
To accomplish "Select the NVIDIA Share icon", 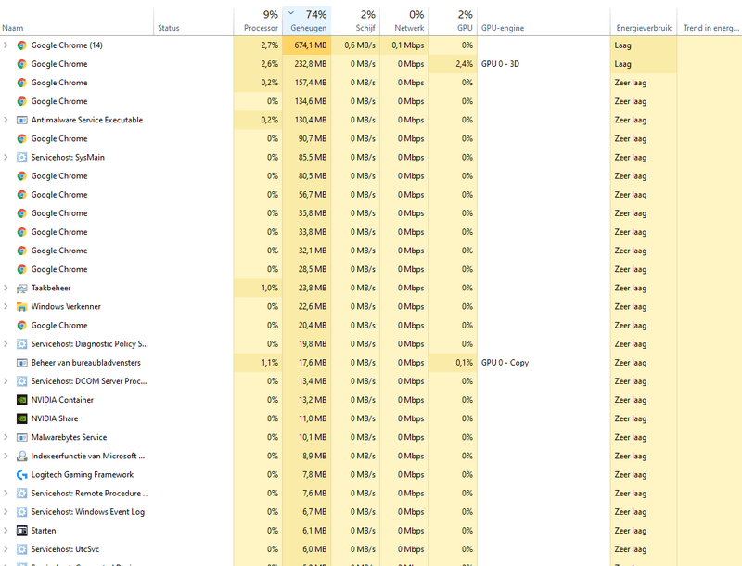I will click(x=21, y=418).
